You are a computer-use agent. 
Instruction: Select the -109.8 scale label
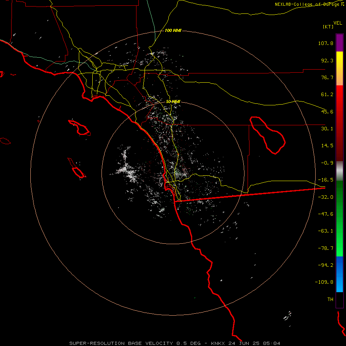(324, 282)
